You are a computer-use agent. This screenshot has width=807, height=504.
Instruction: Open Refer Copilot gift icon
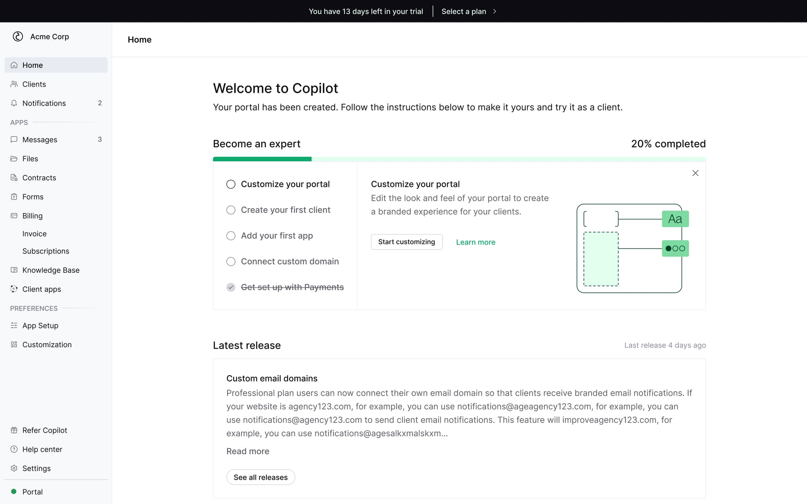(x=14, y=430)
